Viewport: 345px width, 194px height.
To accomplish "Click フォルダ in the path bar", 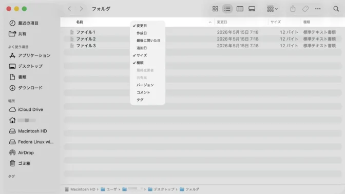I will coord(189,189).
